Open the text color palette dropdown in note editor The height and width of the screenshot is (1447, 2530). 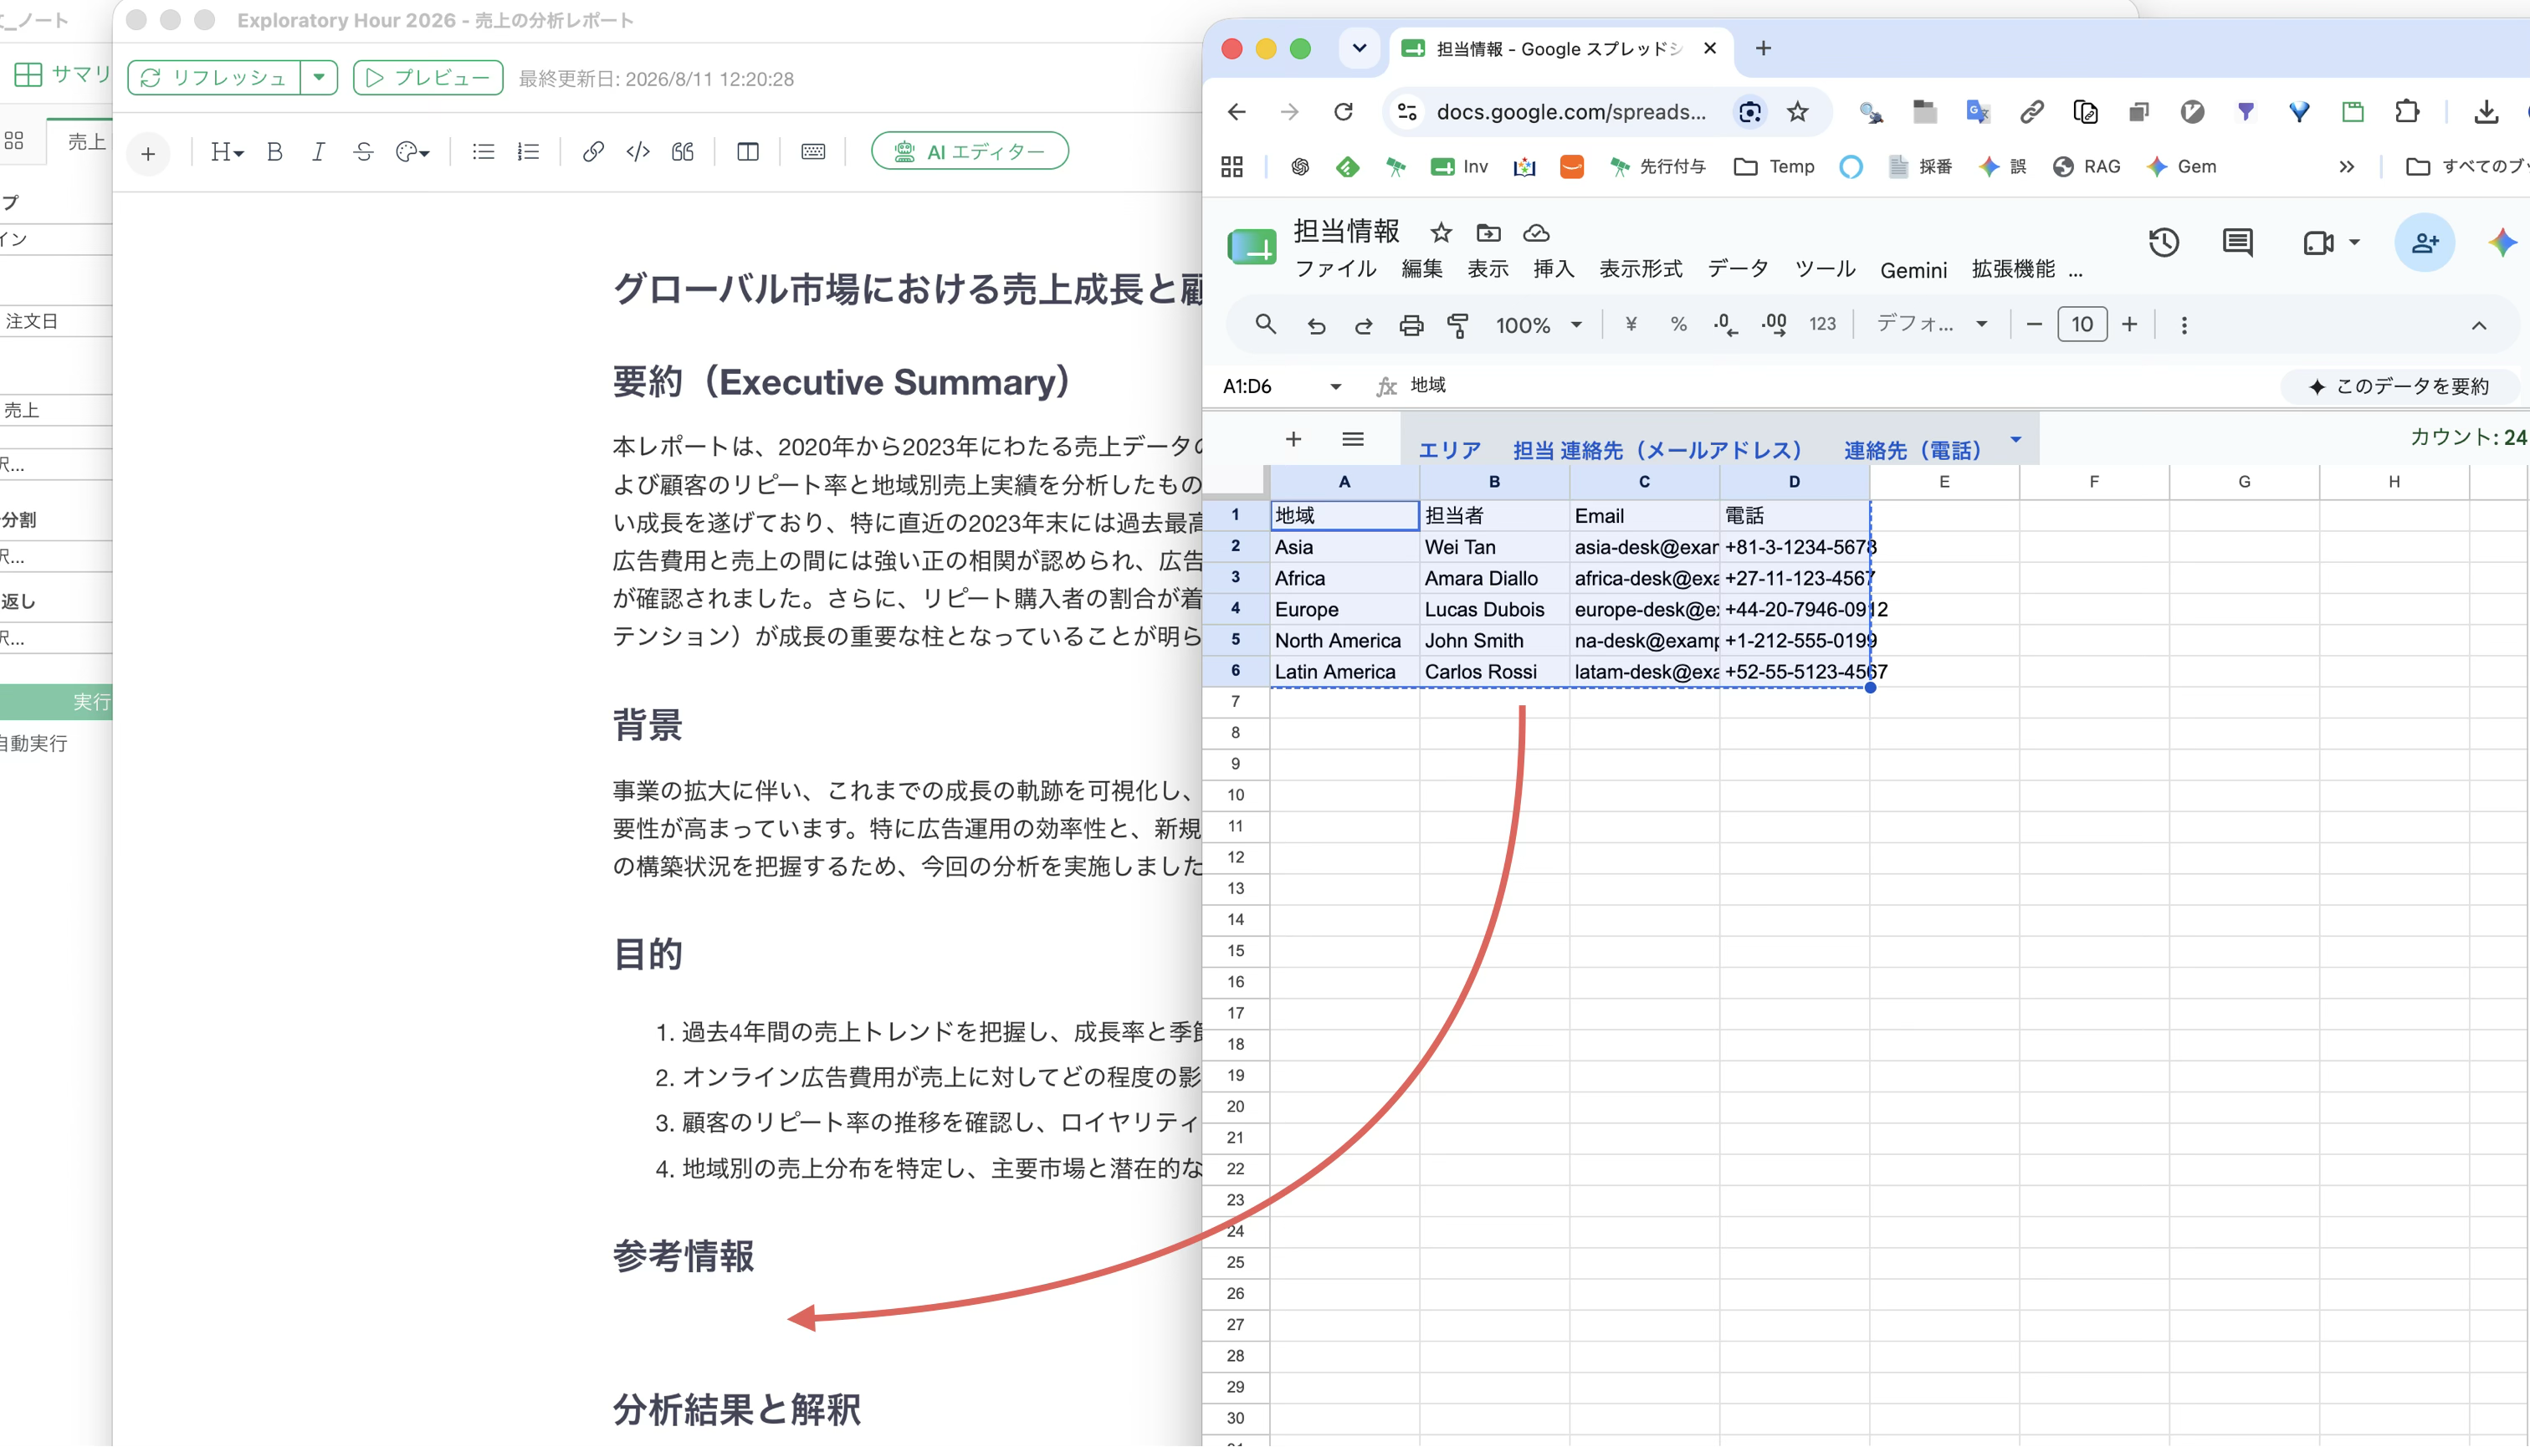(x=412, y=152)
